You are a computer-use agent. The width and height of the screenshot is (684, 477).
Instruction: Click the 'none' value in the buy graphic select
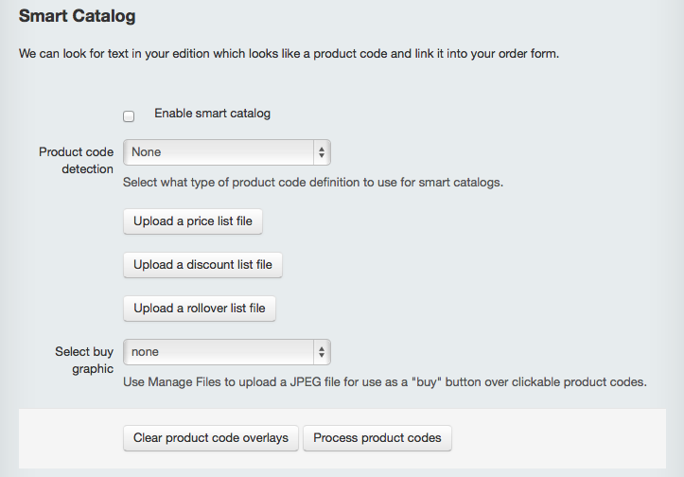[x=145, y=352]
